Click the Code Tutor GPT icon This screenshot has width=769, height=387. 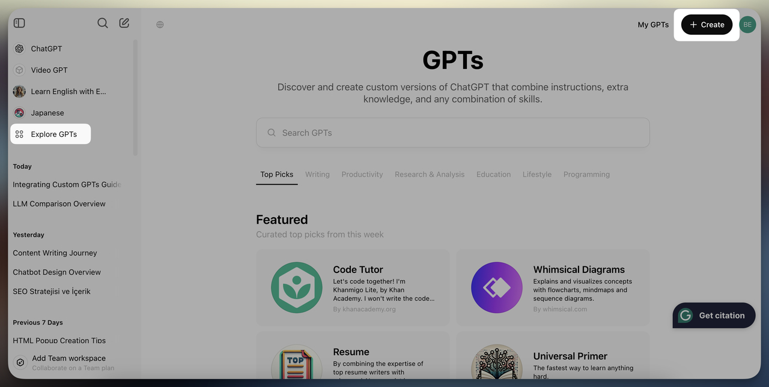[x=296, y=287]
